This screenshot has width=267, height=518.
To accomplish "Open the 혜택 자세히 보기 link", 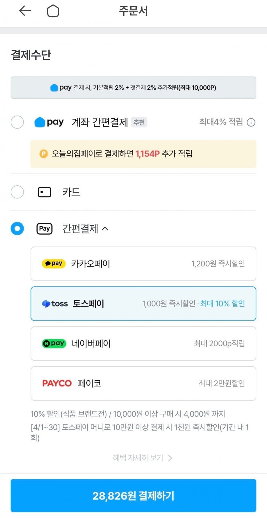I will tap(138, 458).
